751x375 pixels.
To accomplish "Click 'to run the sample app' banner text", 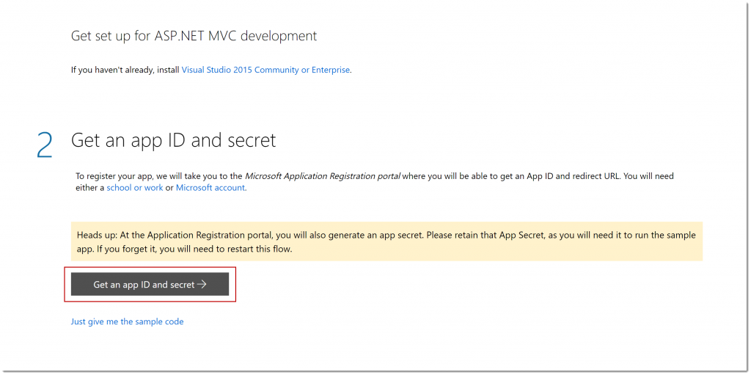I will point(660,236).
